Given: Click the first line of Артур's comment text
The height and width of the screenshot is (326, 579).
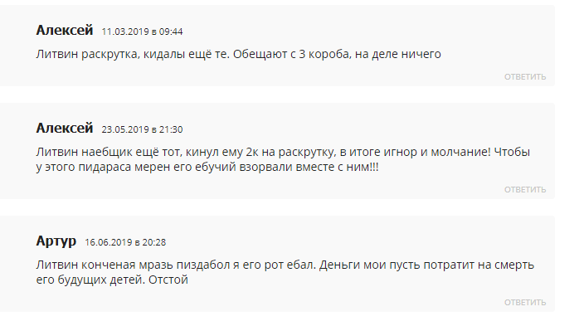Looking at the screenshot, I should [x=285, y=265].
